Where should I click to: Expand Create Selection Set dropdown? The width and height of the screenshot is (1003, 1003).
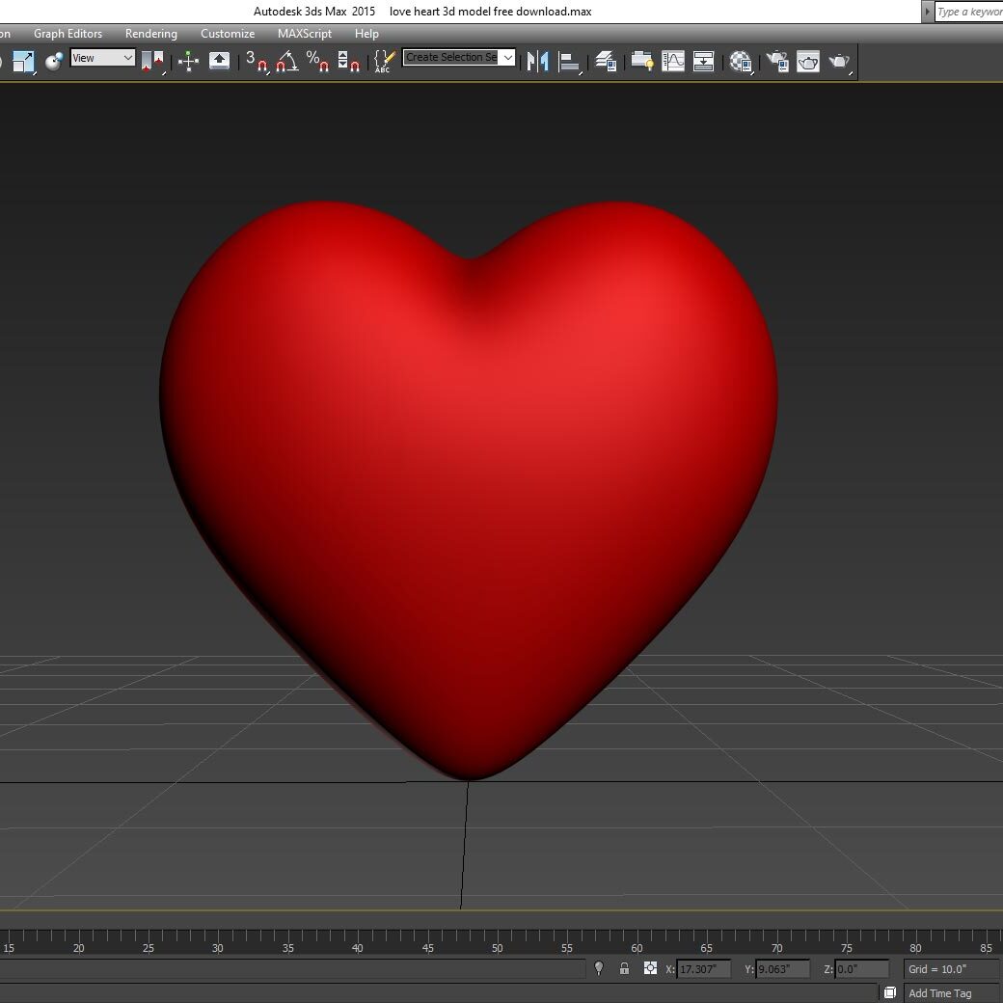click(x=507, y=58)
